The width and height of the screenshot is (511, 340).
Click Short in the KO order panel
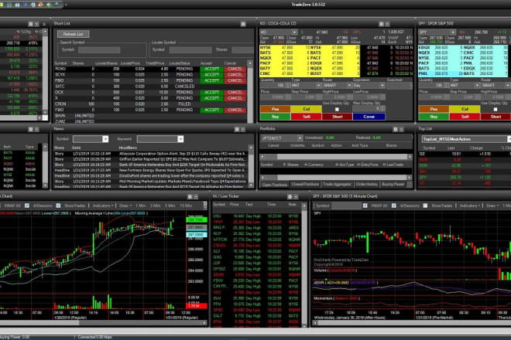(x=338, y=117)
